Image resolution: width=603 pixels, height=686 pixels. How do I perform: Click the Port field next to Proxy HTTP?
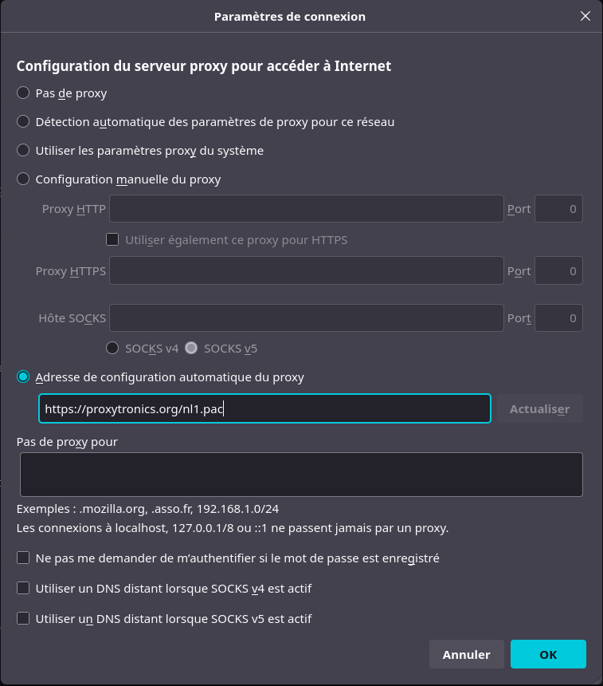(558, 209)
